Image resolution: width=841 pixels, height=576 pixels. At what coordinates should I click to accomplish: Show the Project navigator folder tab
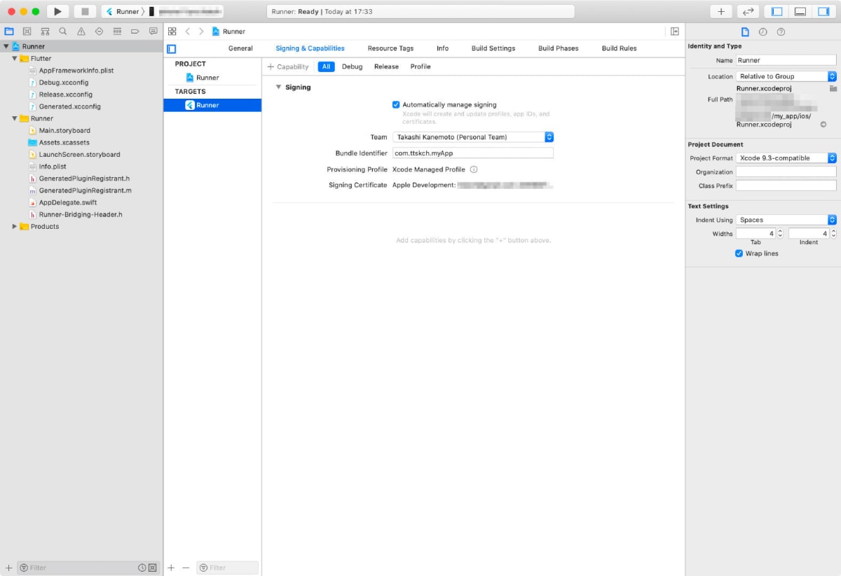click(x=9, y=31)
